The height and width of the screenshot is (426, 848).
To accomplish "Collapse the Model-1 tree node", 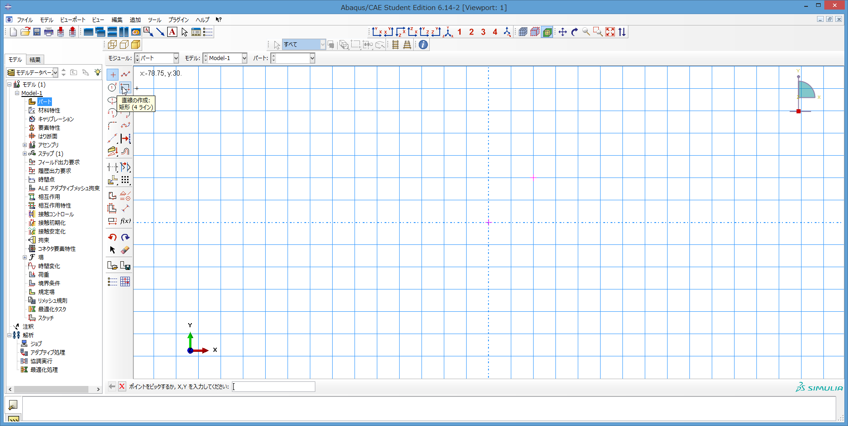I will 17,93.
